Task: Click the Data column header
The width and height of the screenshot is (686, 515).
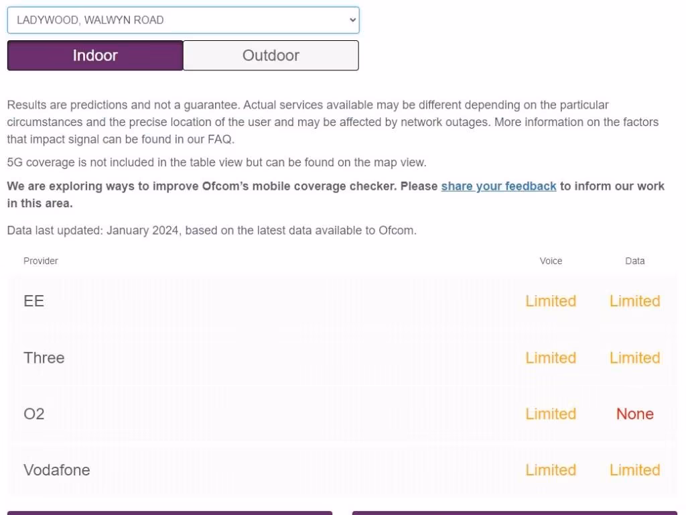Action: click(x=634, y=261)
